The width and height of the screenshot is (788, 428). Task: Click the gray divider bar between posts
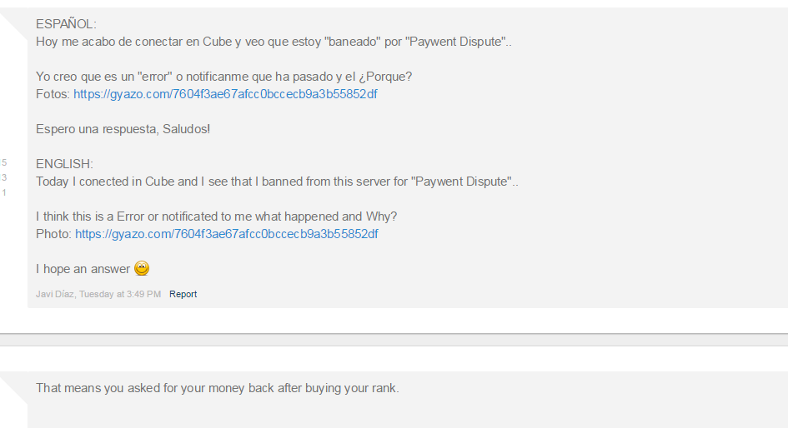pyautogui.click(x=394, y=340)
